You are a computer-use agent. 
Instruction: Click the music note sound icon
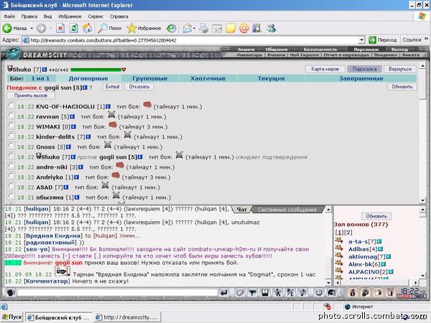coord(303,293)
